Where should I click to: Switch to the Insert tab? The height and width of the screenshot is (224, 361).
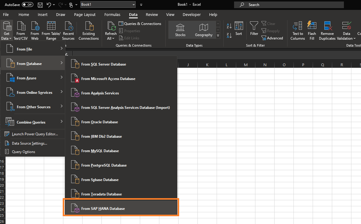pos(43,14)
